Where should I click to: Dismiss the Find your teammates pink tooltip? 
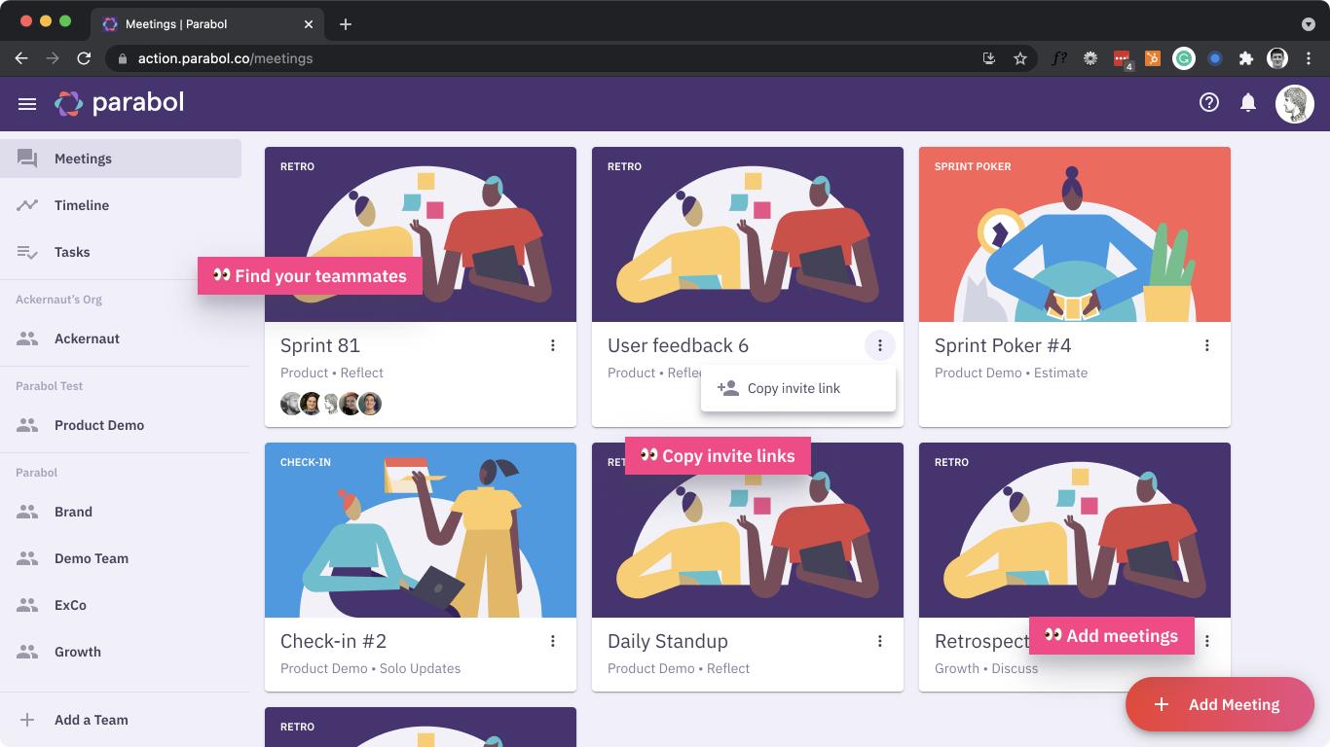click(x=310, y=275)
